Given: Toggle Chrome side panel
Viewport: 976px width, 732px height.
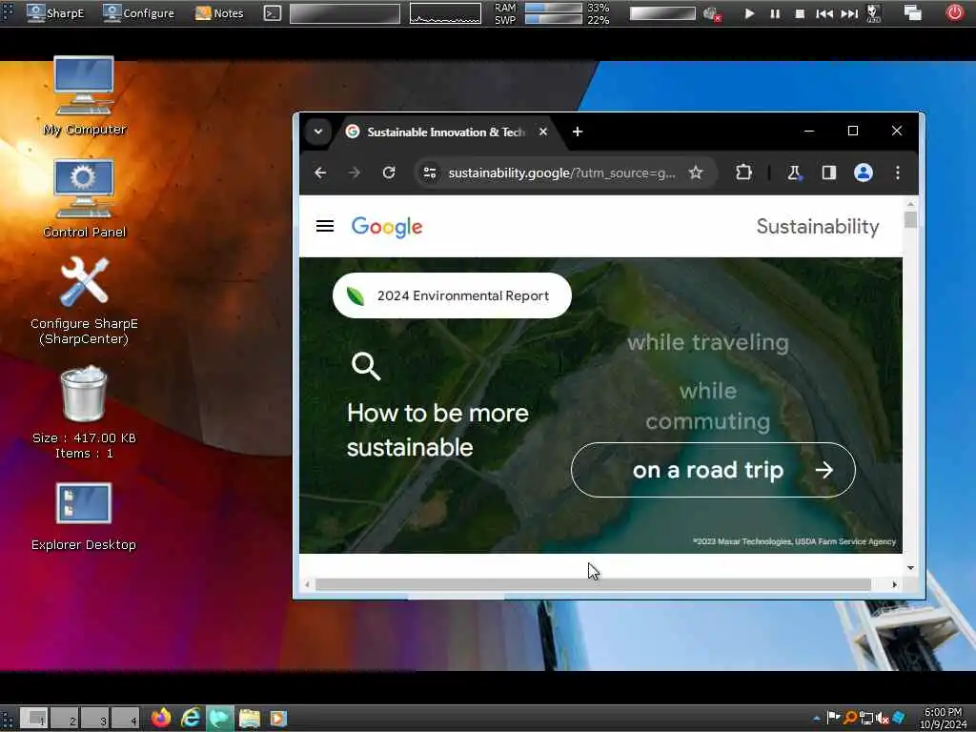Looking at the screenshot, I should (x=828, y=173).
